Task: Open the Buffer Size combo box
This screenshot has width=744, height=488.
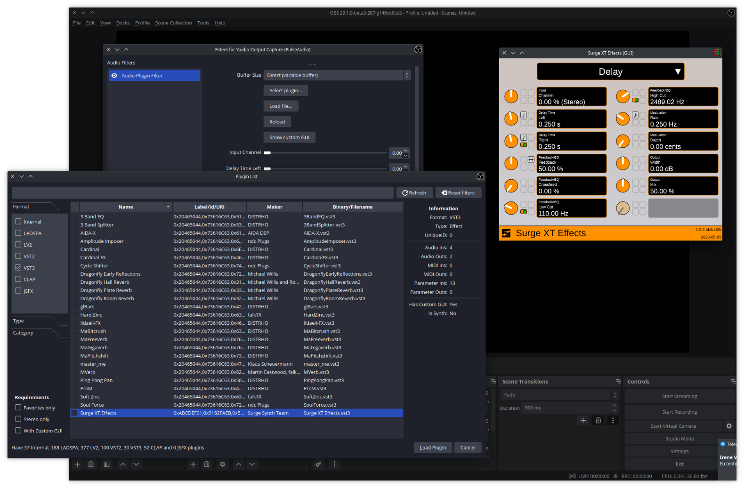Action: [337, 75]
